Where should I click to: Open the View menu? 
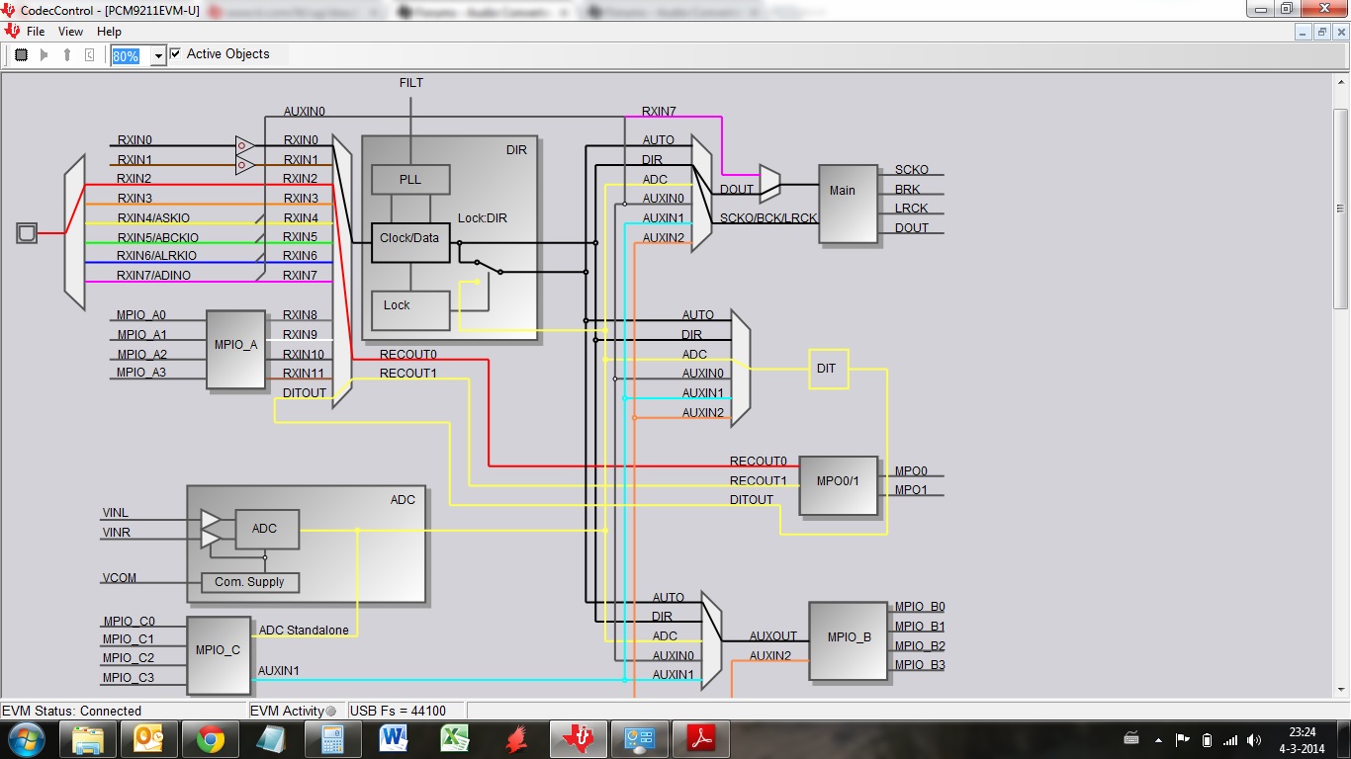pyautogui.click(x=70, y=31)
